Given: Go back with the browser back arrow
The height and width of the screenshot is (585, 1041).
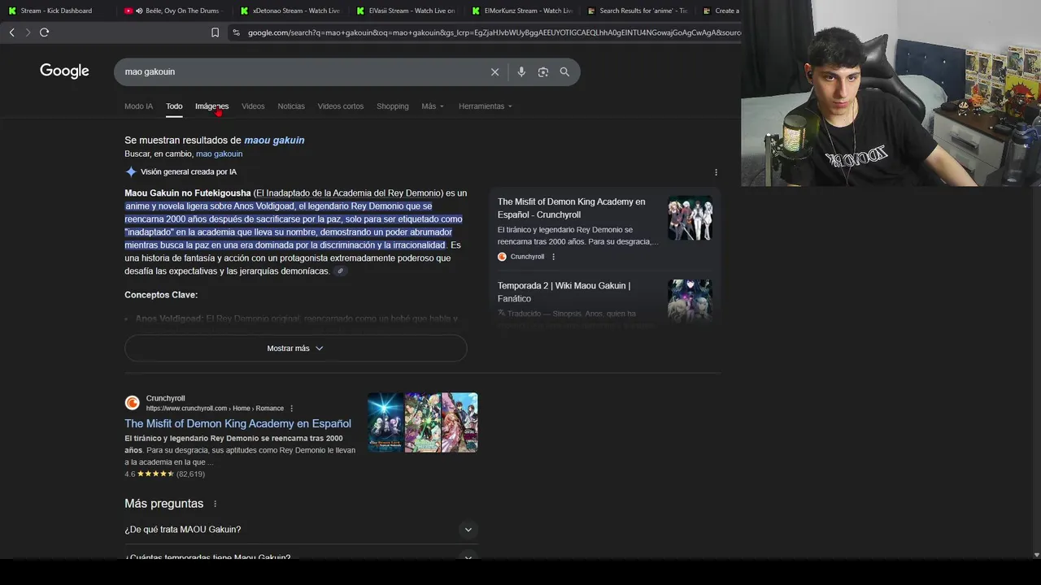Looking at the screenshot, I should point(11,32).
